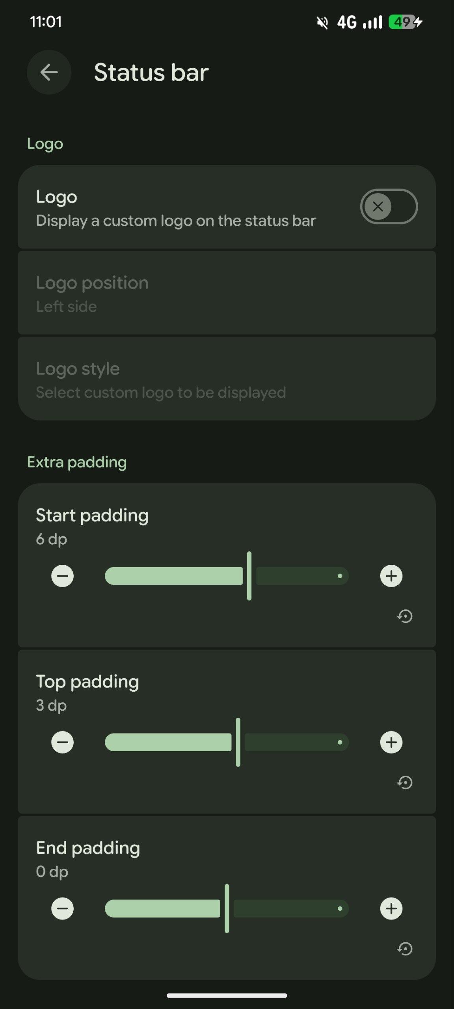Decrease Top padding with minus button
The image size is (454, 1009).
coord(63,742)
